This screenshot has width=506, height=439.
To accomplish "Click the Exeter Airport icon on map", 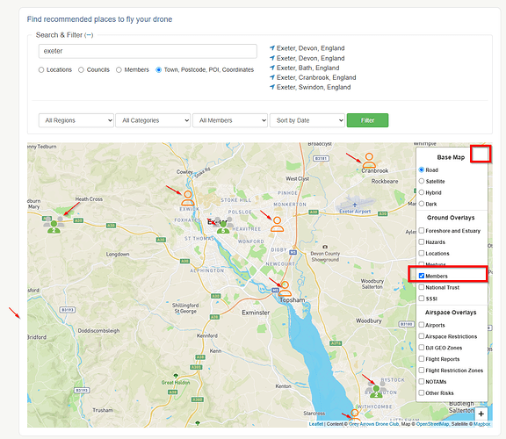I will click(x=355, y=205).
